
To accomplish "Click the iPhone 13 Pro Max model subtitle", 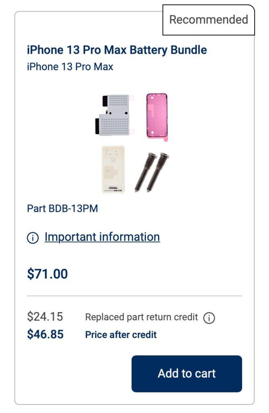I will click(x=70, y=67).
